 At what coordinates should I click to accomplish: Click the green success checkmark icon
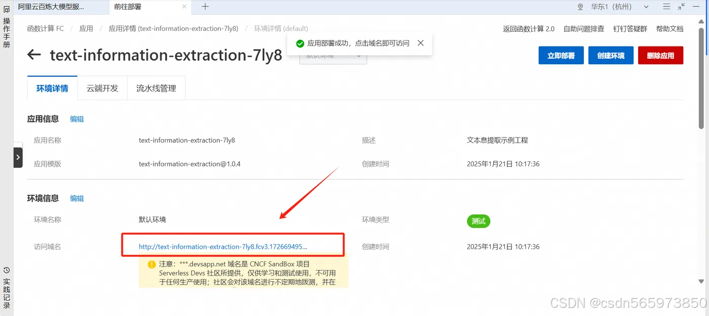pos(300,43)
